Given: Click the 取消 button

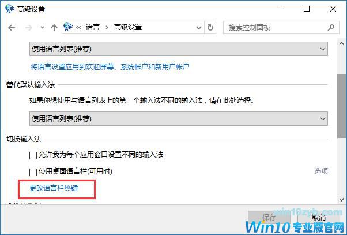Looking at the screenshot, I should (319, 218).
